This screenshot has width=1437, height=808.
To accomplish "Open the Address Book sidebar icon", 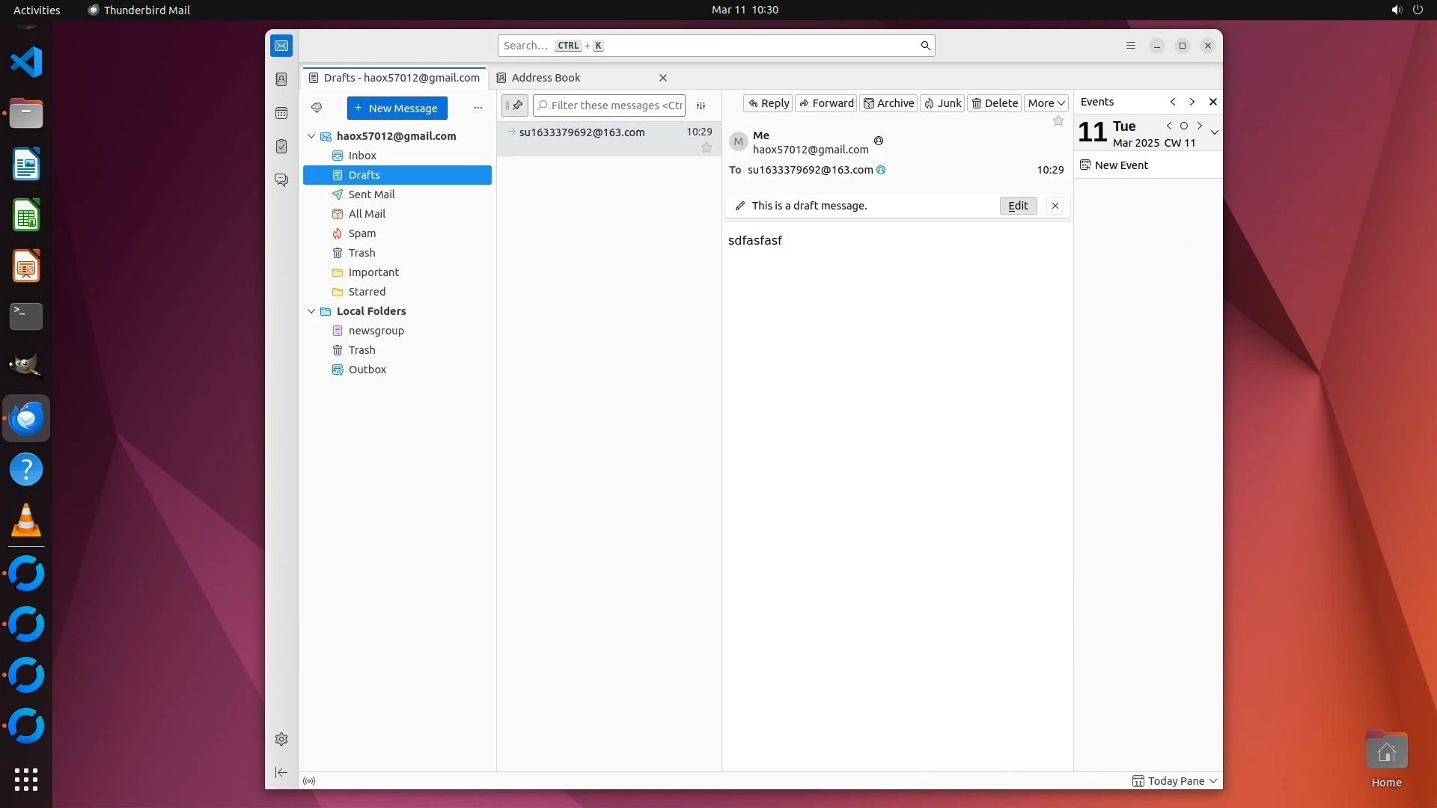I will [281, 79].
